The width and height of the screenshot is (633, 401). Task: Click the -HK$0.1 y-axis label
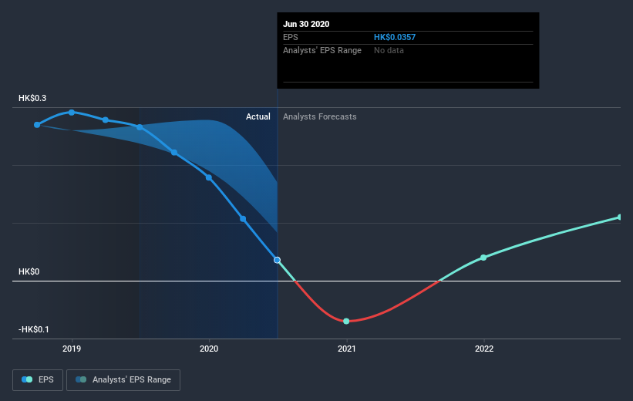33,329
